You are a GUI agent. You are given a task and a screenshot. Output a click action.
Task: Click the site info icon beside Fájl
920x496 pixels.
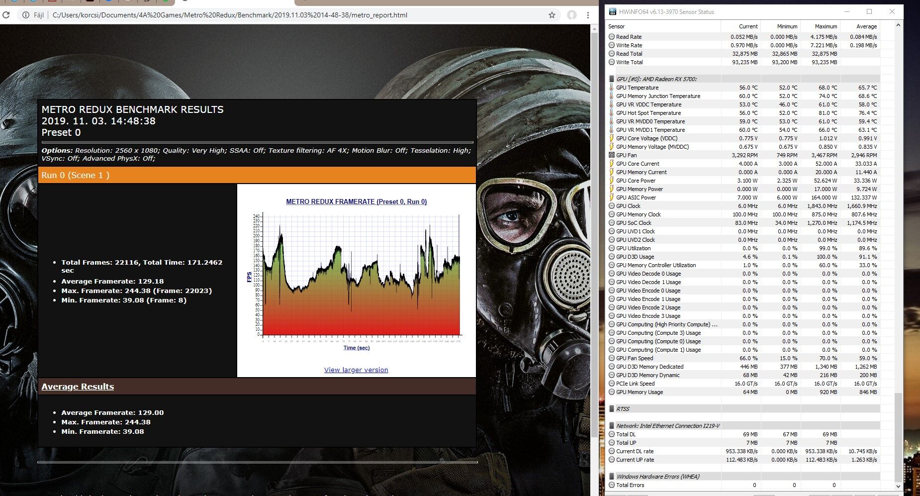click(x=25, y=15)
